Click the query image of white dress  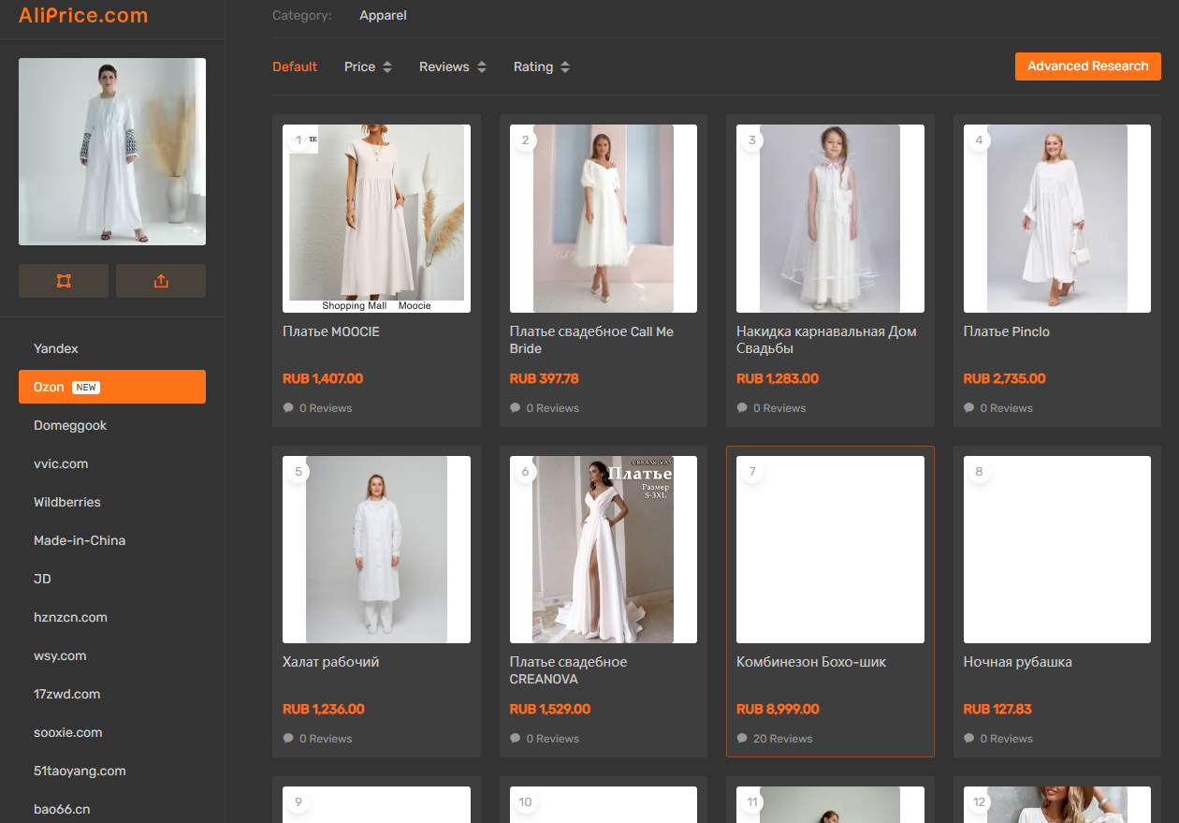point(112,152)
